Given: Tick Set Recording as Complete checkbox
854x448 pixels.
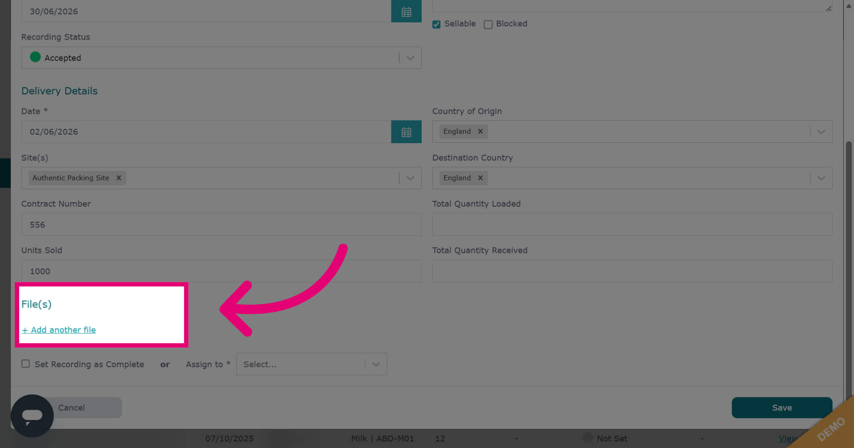Looking at the screenshot, I should click(x=26, y=364).
